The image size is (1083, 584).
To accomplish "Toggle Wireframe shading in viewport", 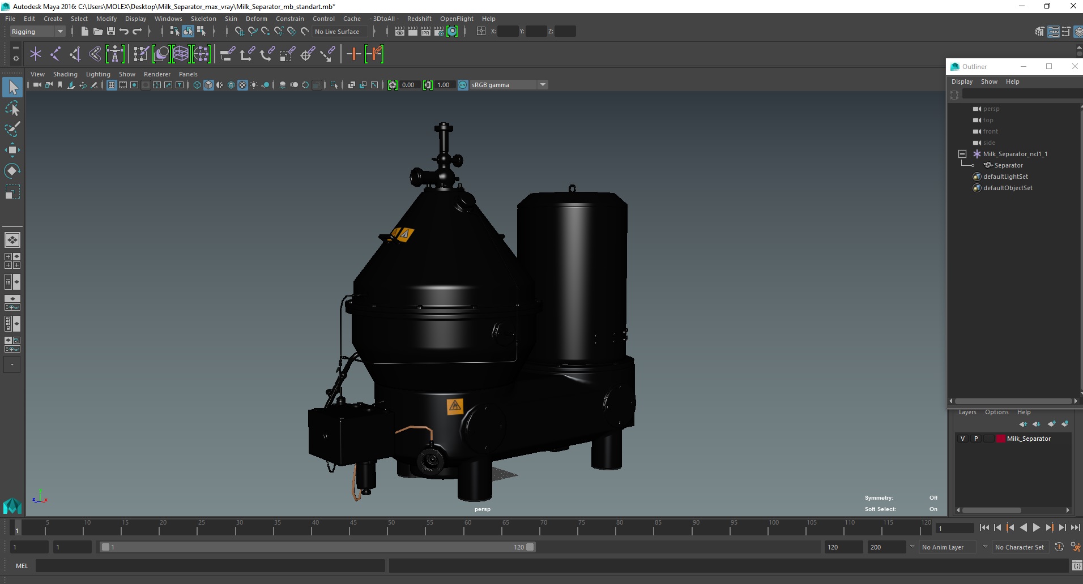I will coord(197,85).
